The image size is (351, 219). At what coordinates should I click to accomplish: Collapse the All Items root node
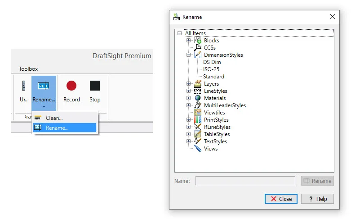180,33
